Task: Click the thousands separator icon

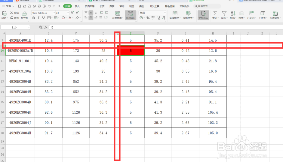Action: point(153,18)
